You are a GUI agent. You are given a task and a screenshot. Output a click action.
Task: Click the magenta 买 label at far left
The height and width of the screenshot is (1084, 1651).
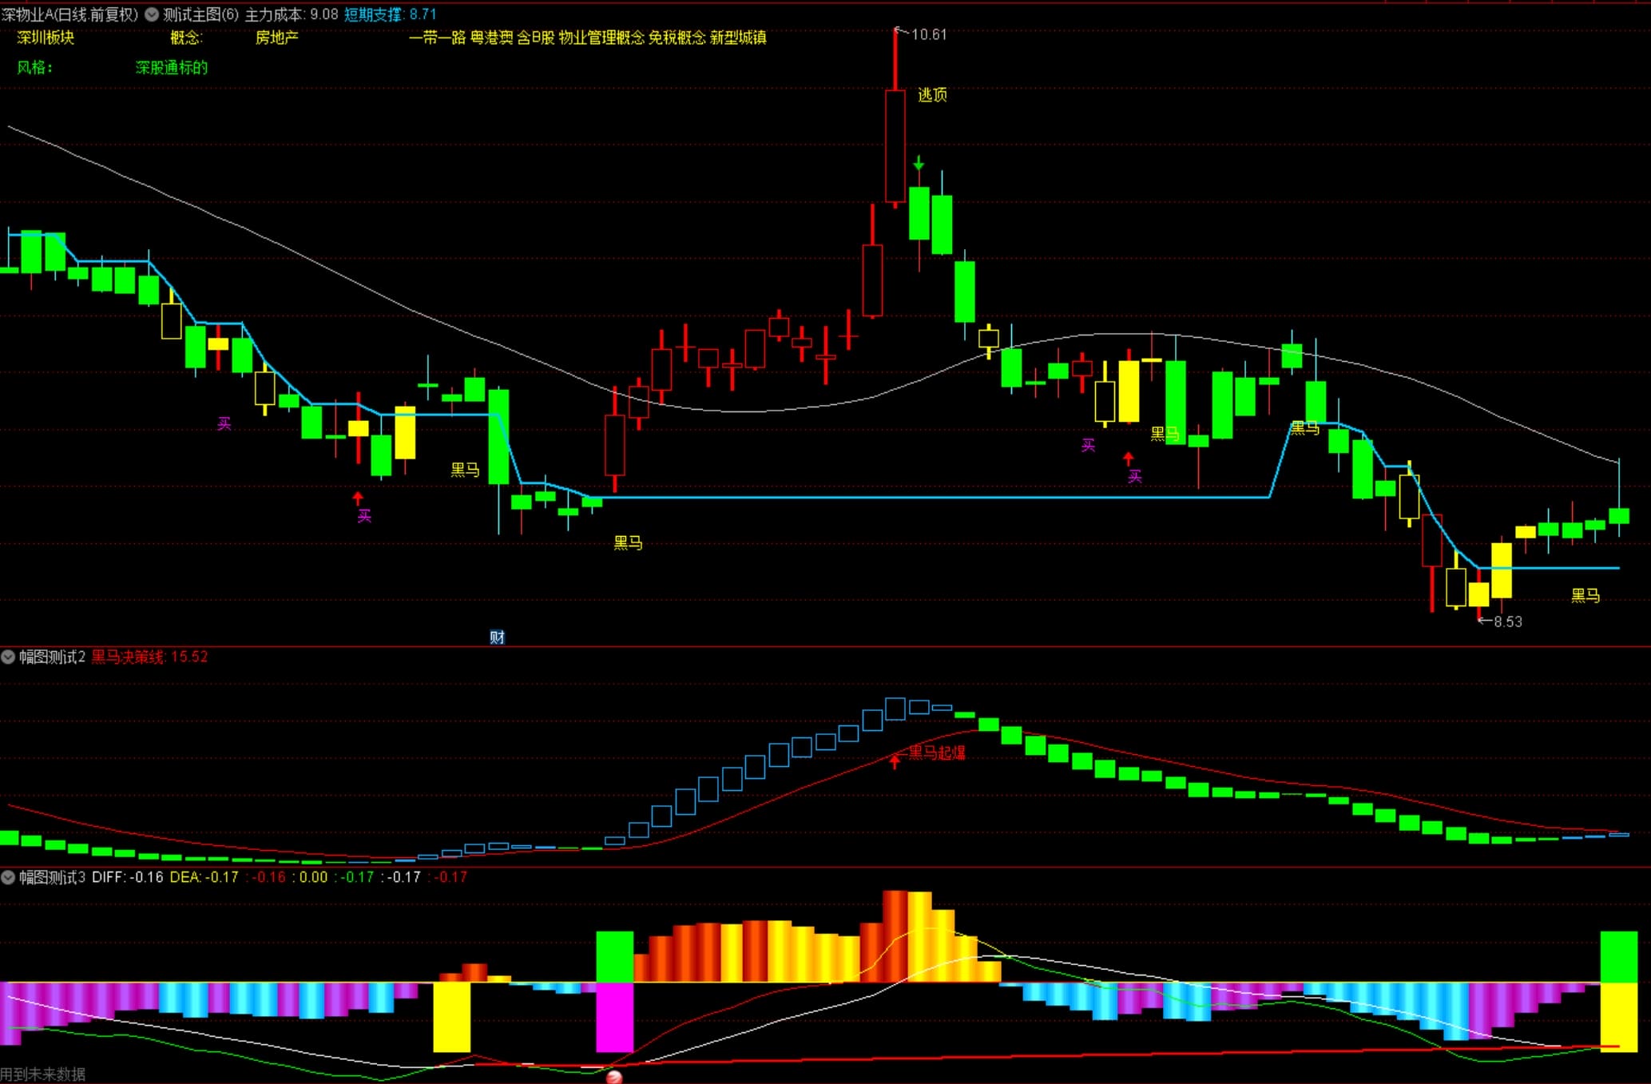[x=224, y=423]
